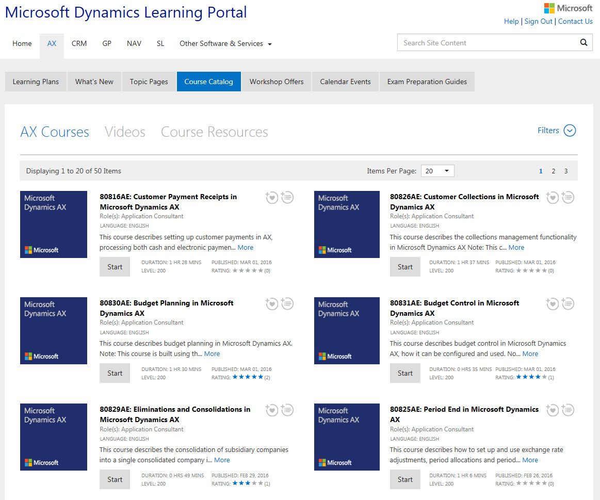
Task: Add 80826AE to a learning plan
Action: tap(567, 197)
